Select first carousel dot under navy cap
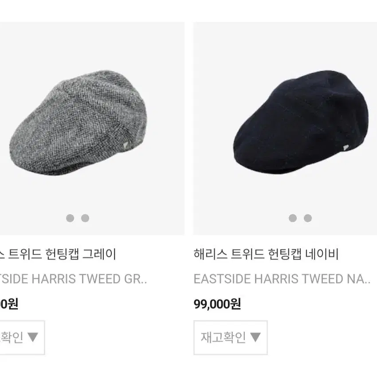The height and width of the screenshot is (377, 377). point(293,218)
